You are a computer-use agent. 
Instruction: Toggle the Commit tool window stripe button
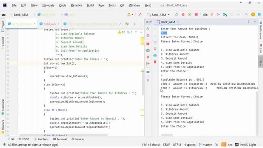(3, 42)
